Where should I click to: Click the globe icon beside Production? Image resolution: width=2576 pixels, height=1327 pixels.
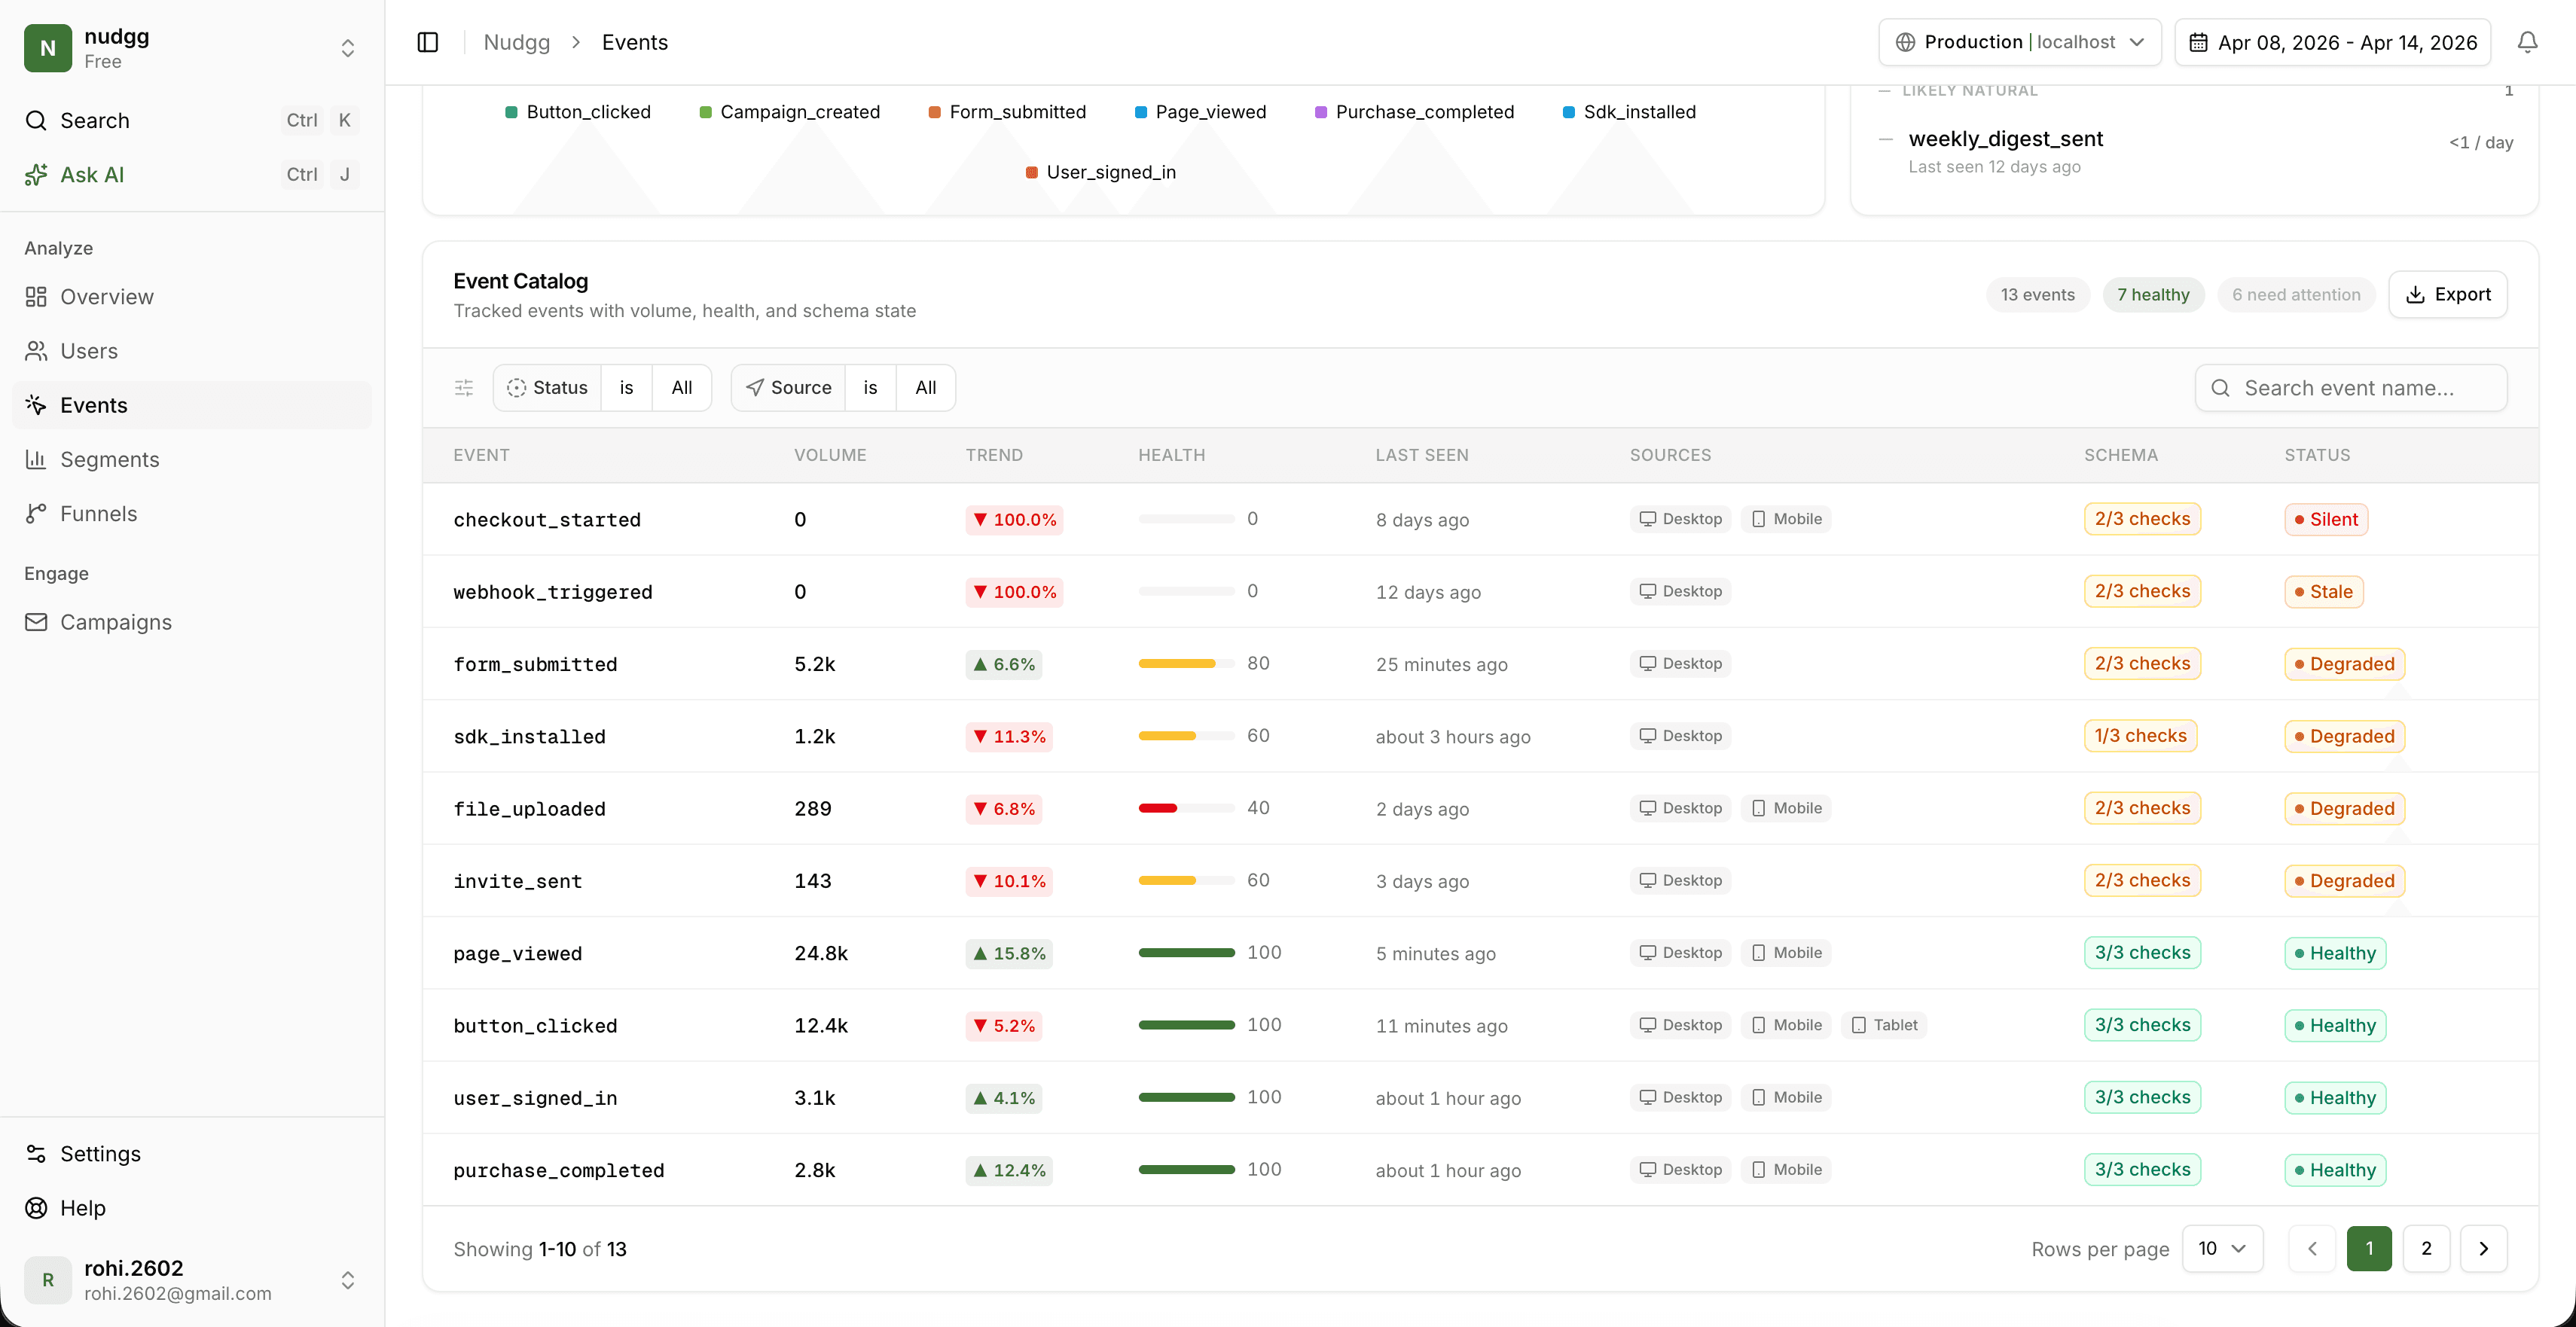point(1905,42)
